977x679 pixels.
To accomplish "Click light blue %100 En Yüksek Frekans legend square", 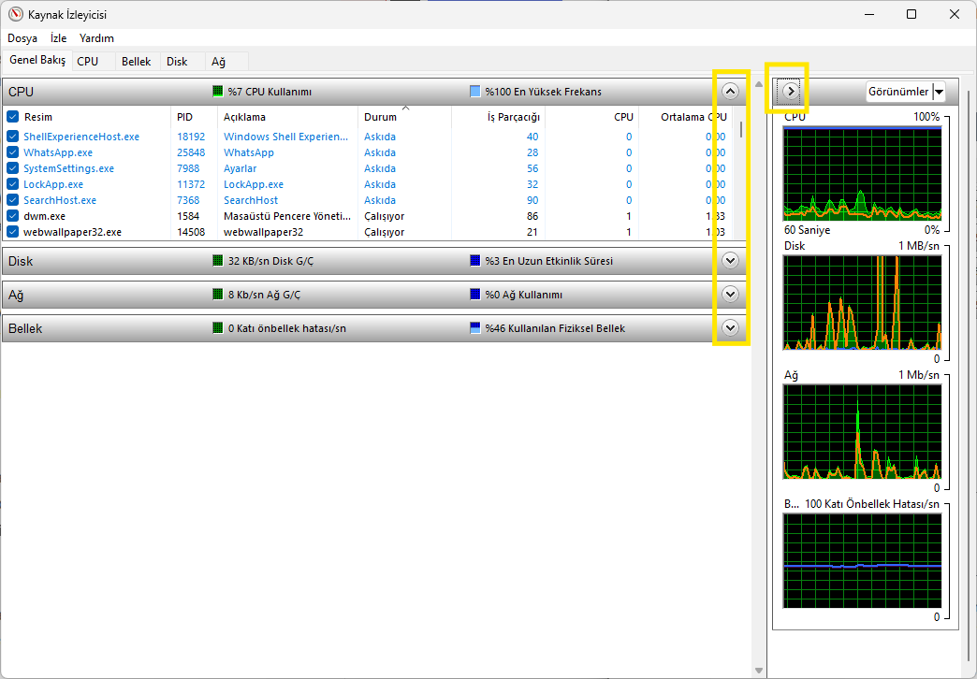I will pyautogui.click(x=474, y=92).
